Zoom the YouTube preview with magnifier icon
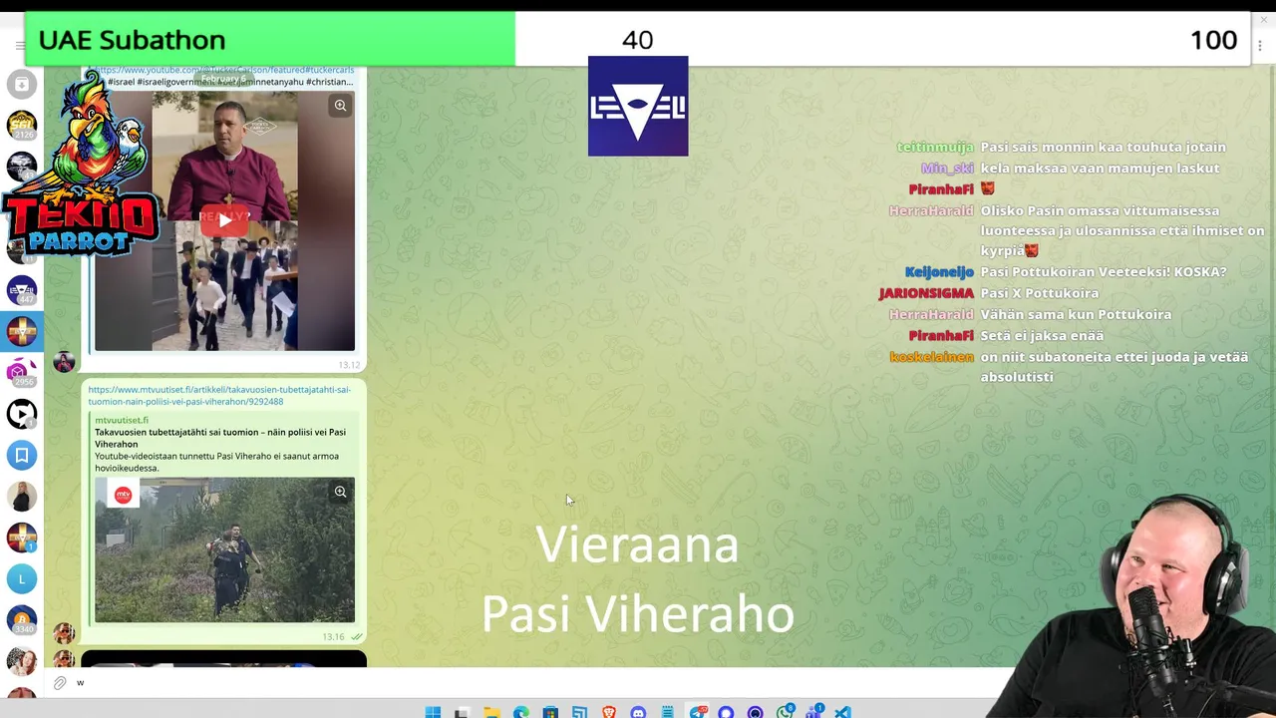 pyautogui.click(x=340, y=106)
